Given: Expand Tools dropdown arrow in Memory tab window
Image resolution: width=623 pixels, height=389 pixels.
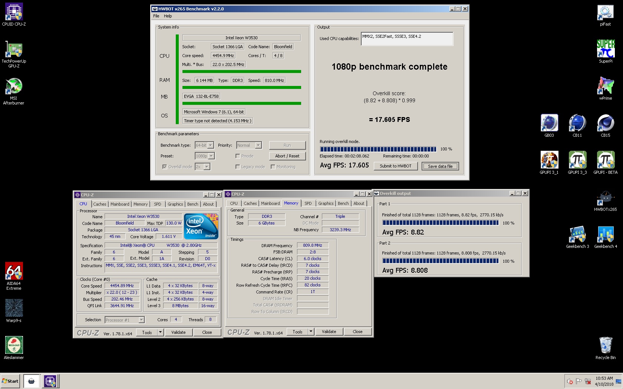Looking at the screenshot, I should click(311, 331).
